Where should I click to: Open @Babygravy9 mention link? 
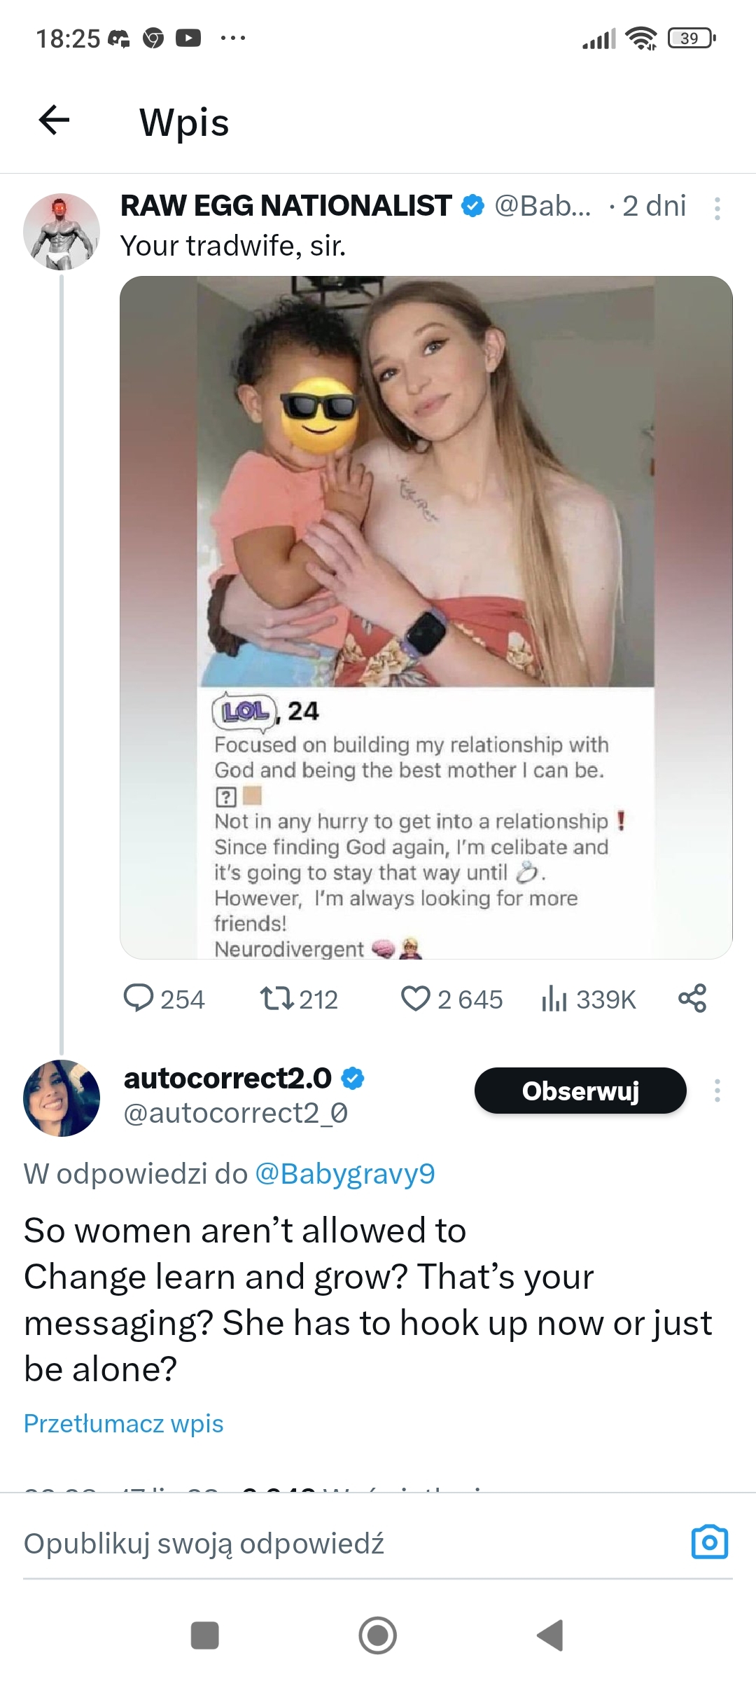click(x=344, y=1173)
